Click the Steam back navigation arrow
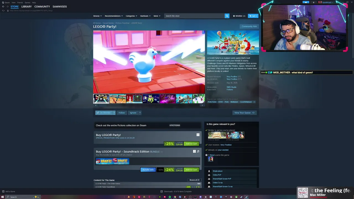354x199 pixels. point(3,7)
